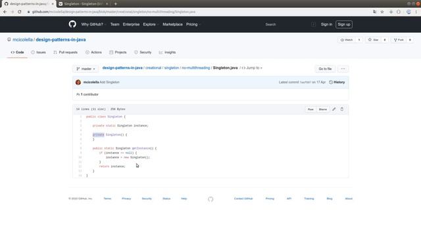View file History
This screenshot has width=421, height=236.
pos(337,82)
